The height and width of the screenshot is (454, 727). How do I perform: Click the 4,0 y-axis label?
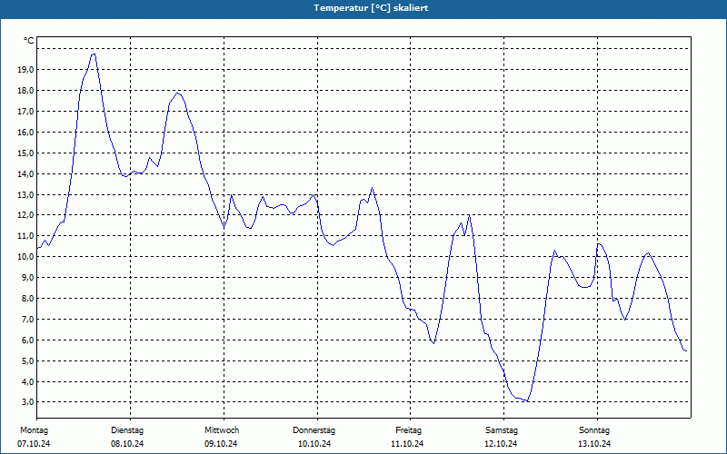27,381
